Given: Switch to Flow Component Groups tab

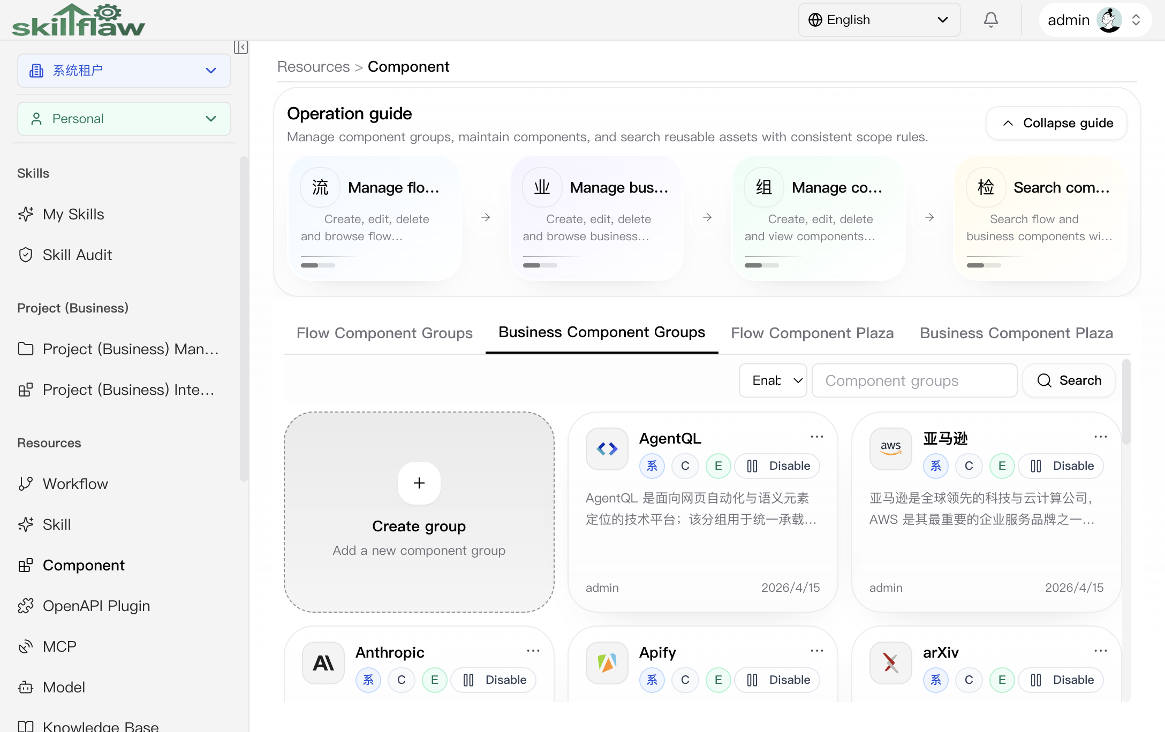Looking at the screenshot, I should click(384, 333).
